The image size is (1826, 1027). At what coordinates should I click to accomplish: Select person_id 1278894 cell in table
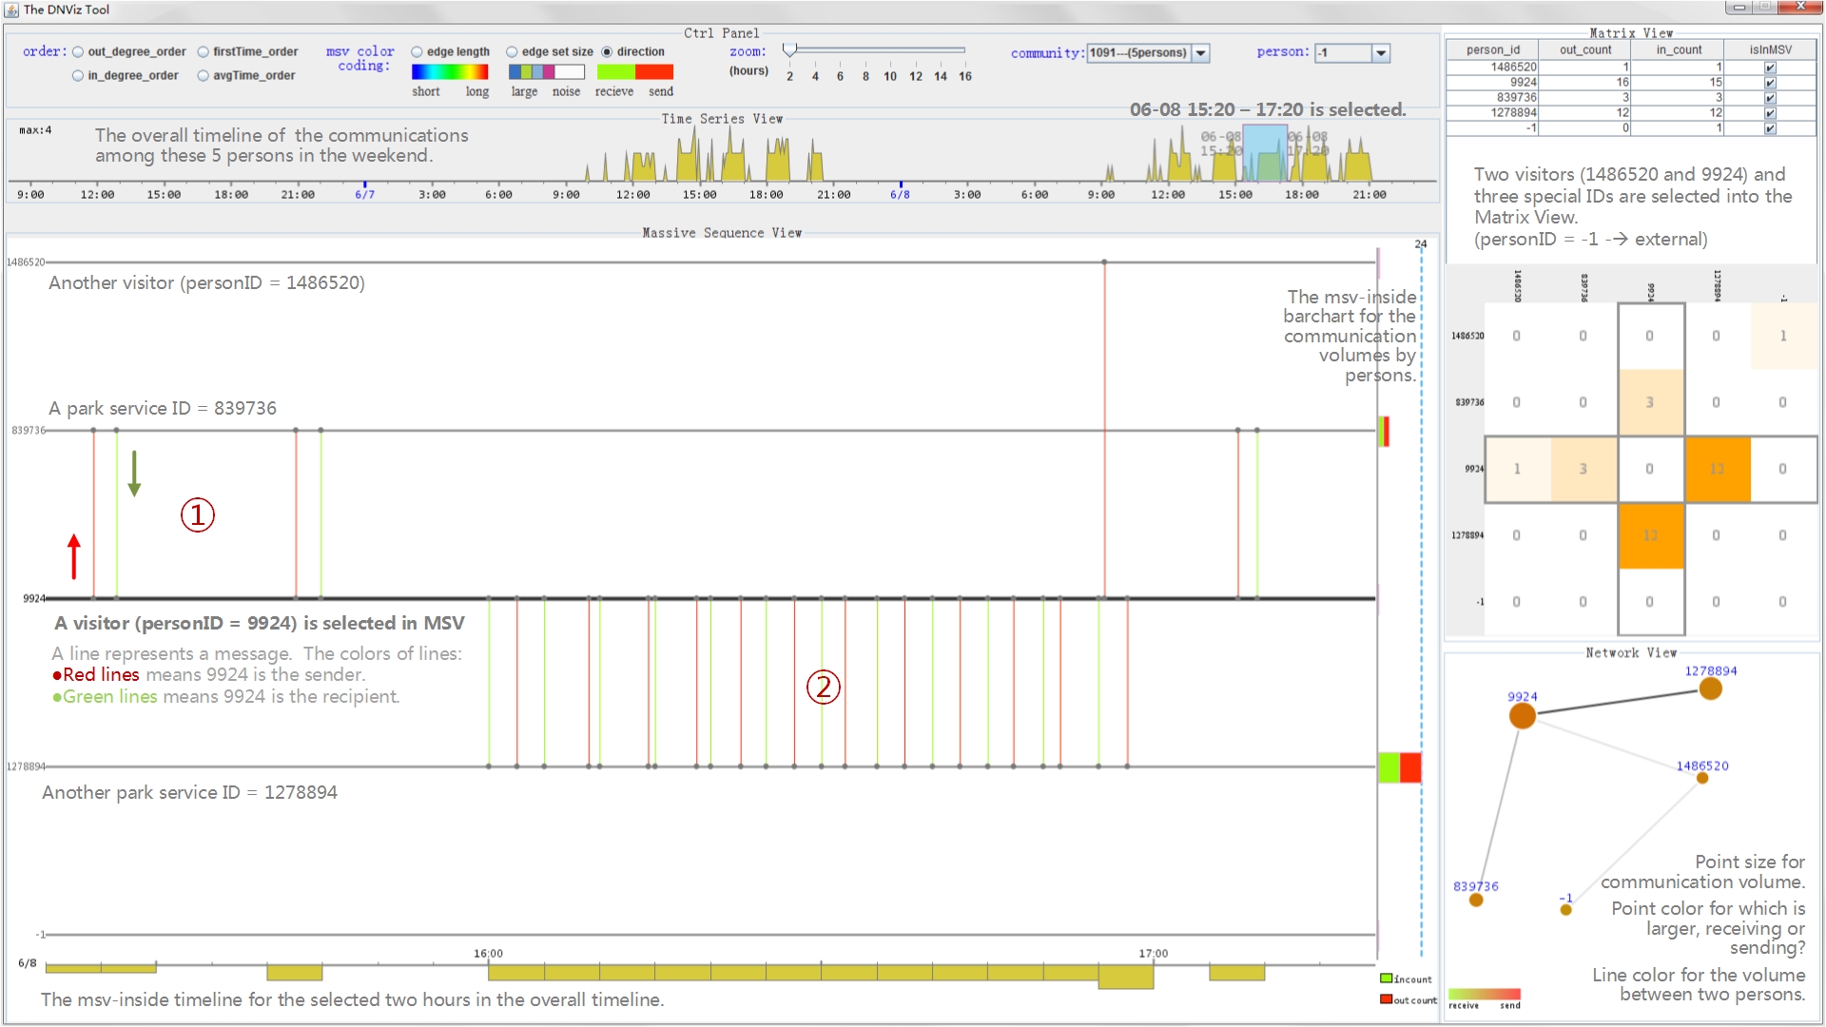[x=1493, y=113]
